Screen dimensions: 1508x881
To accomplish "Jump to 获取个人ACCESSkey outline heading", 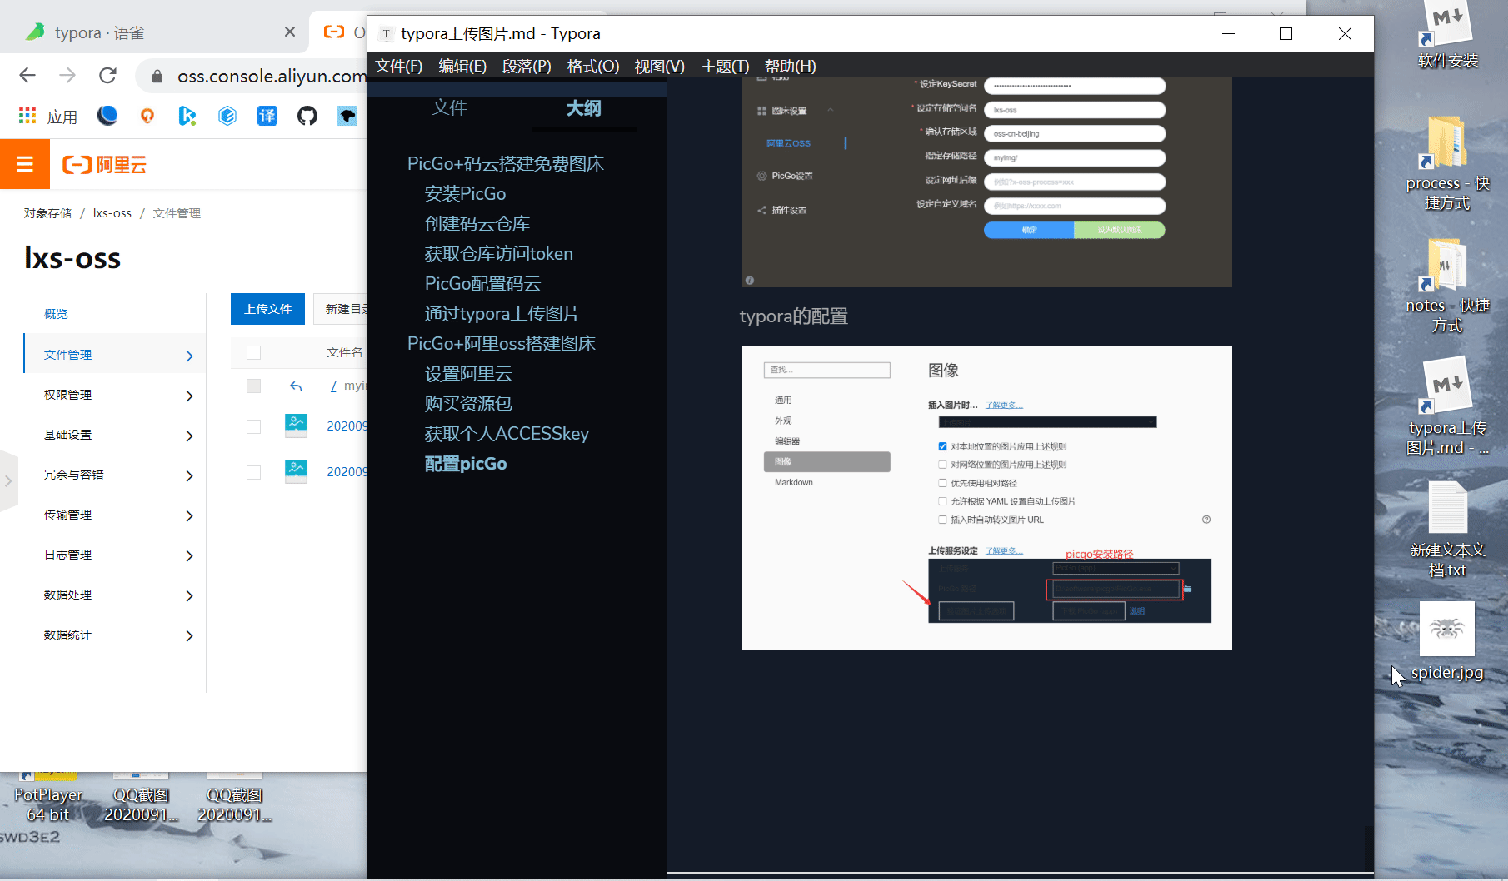I will tap(507, 434).
